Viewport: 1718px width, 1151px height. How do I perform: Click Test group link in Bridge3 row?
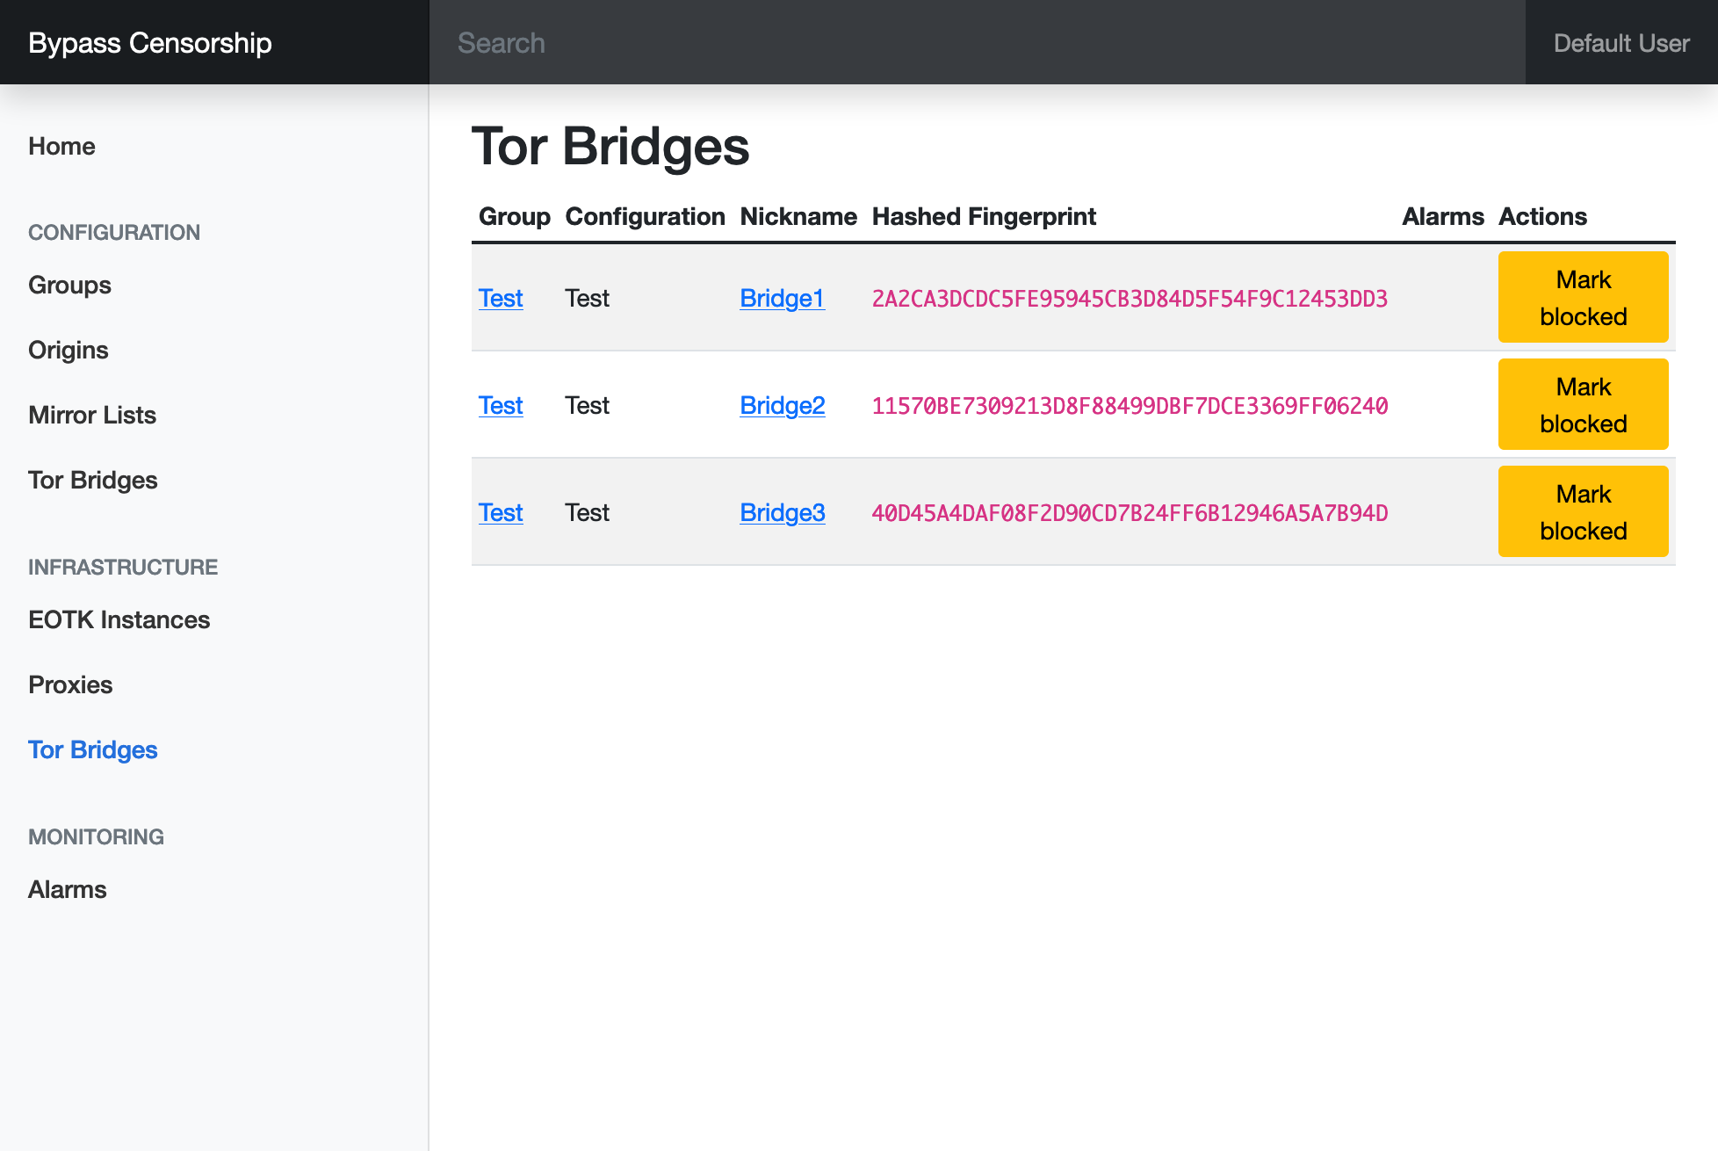tap(501, 512)
